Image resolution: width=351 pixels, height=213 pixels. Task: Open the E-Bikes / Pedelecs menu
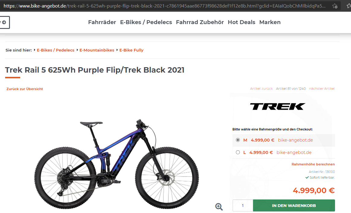tap(146, 22)
